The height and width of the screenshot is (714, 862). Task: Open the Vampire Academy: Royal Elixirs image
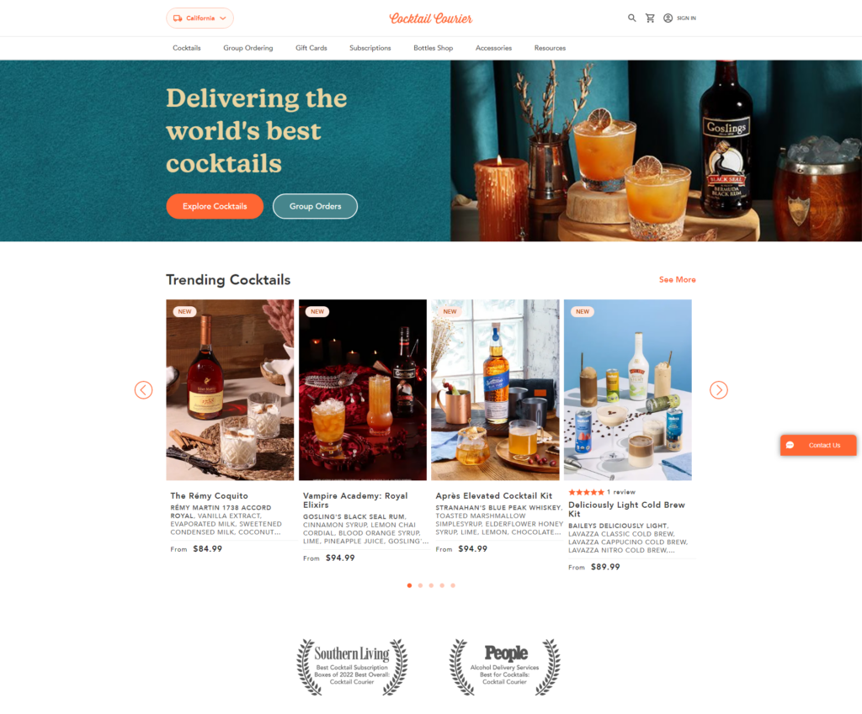[363, 390]
